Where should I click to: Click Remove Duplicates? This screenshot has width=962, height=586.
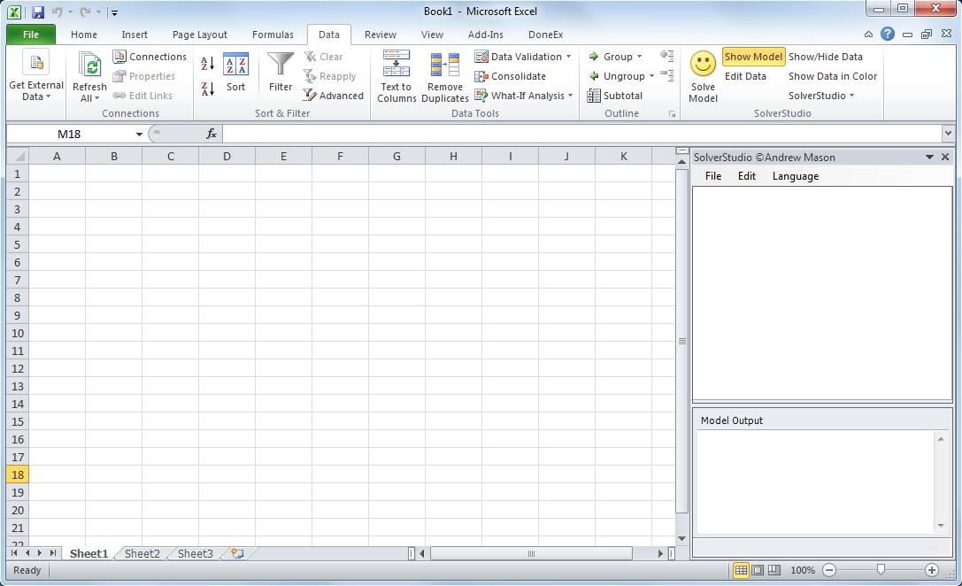445,77
